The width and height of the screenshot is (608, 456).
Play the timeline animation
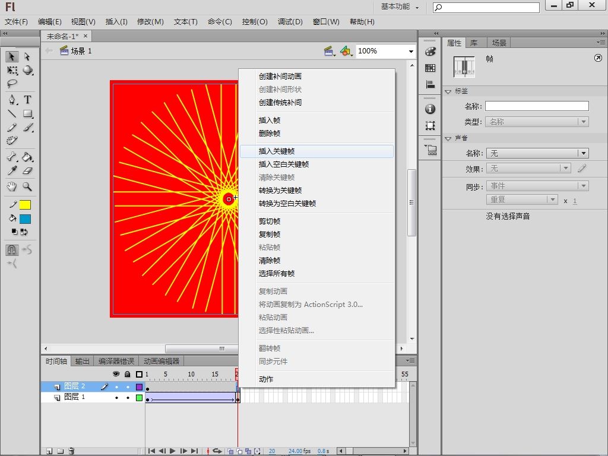173,451
